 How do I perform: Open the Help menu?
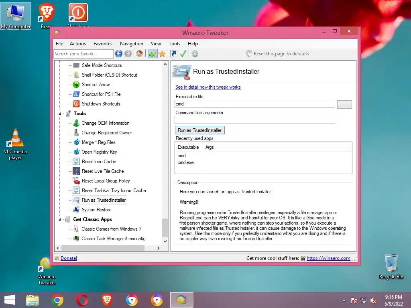(193, 44)
